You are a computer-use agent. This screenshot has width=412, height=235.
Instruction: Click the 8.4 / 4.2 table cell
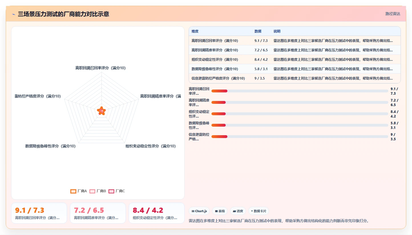(x=261, y=60)
